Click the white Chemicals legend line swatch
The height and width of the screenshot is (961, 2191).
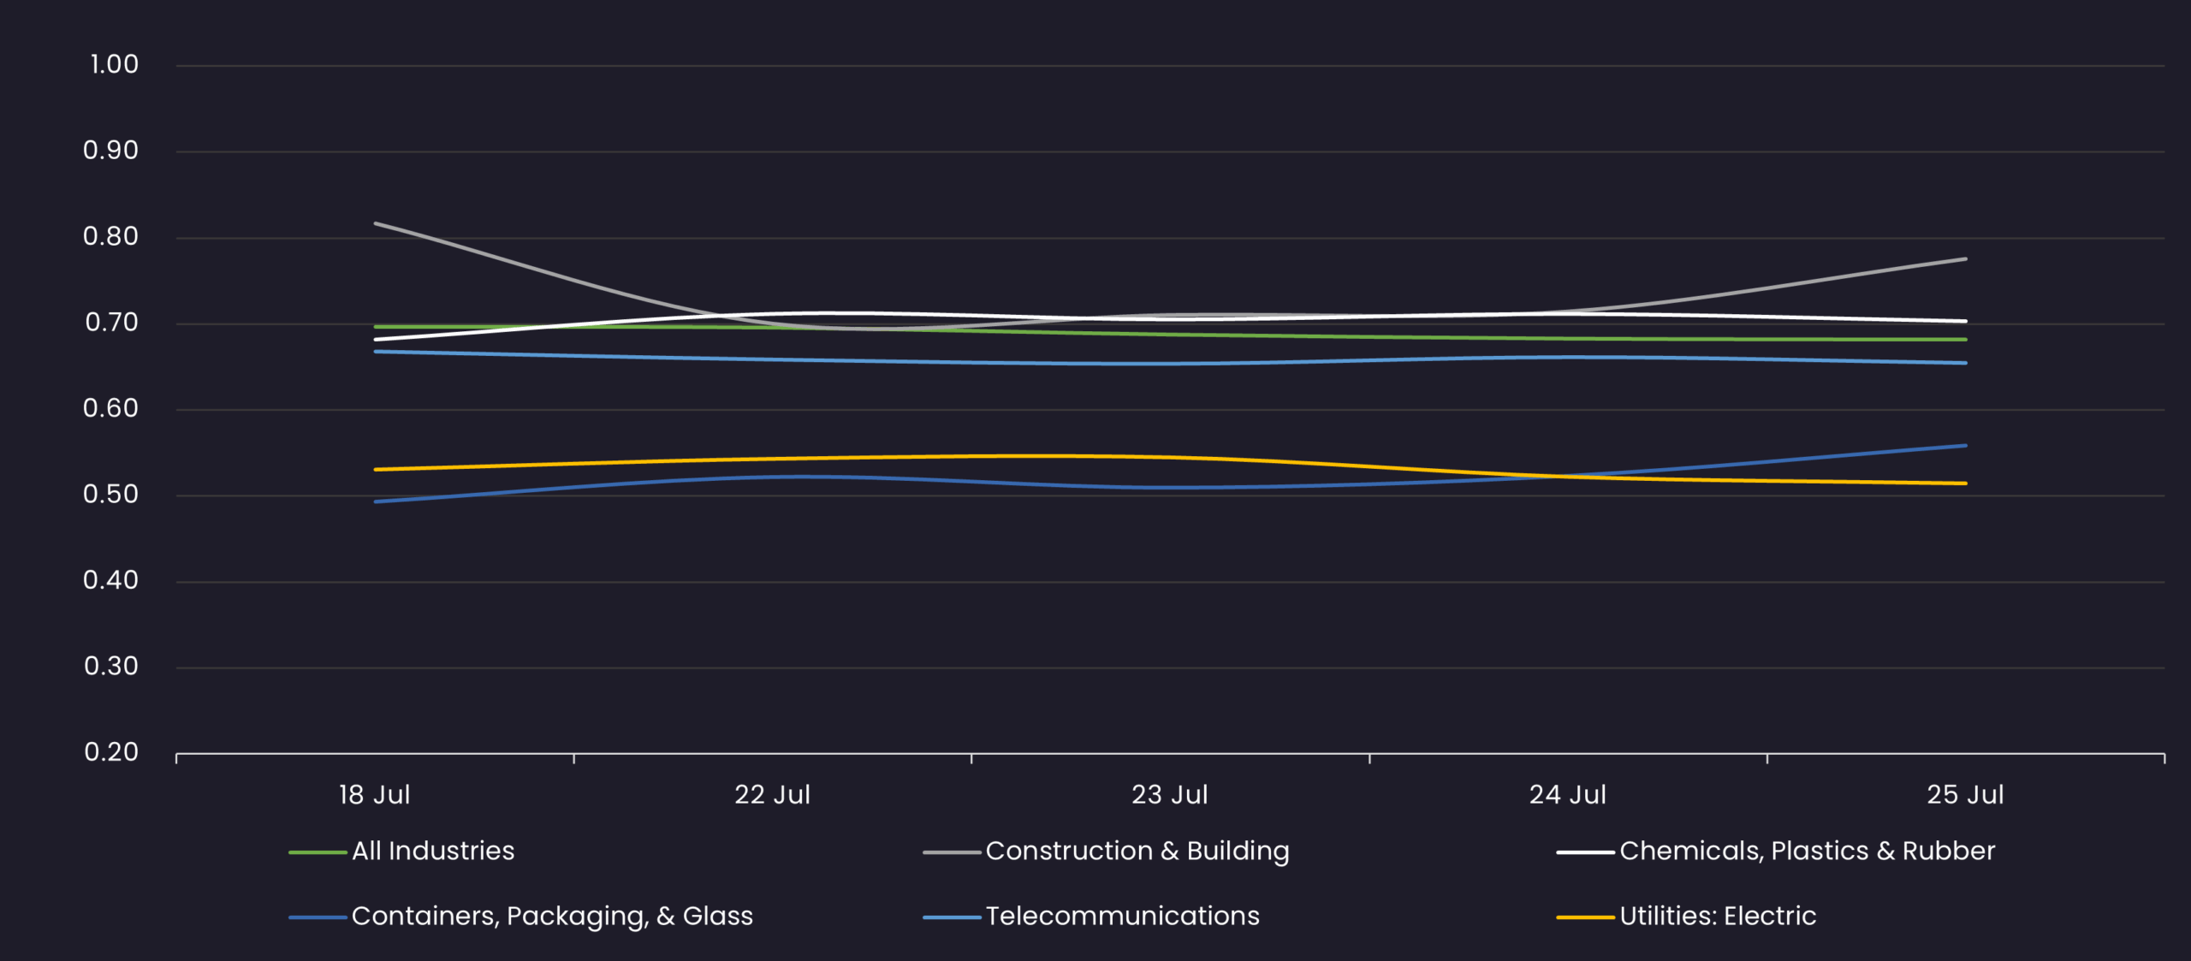coord(1585,852)
